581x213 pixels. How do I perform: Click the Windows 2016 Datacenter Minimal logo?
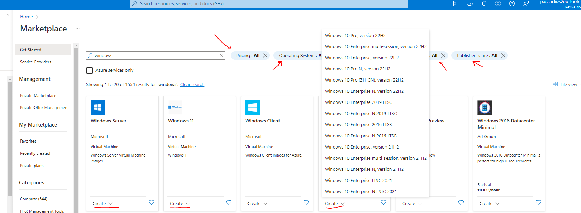pyautogui.click(x=484, y=107)
